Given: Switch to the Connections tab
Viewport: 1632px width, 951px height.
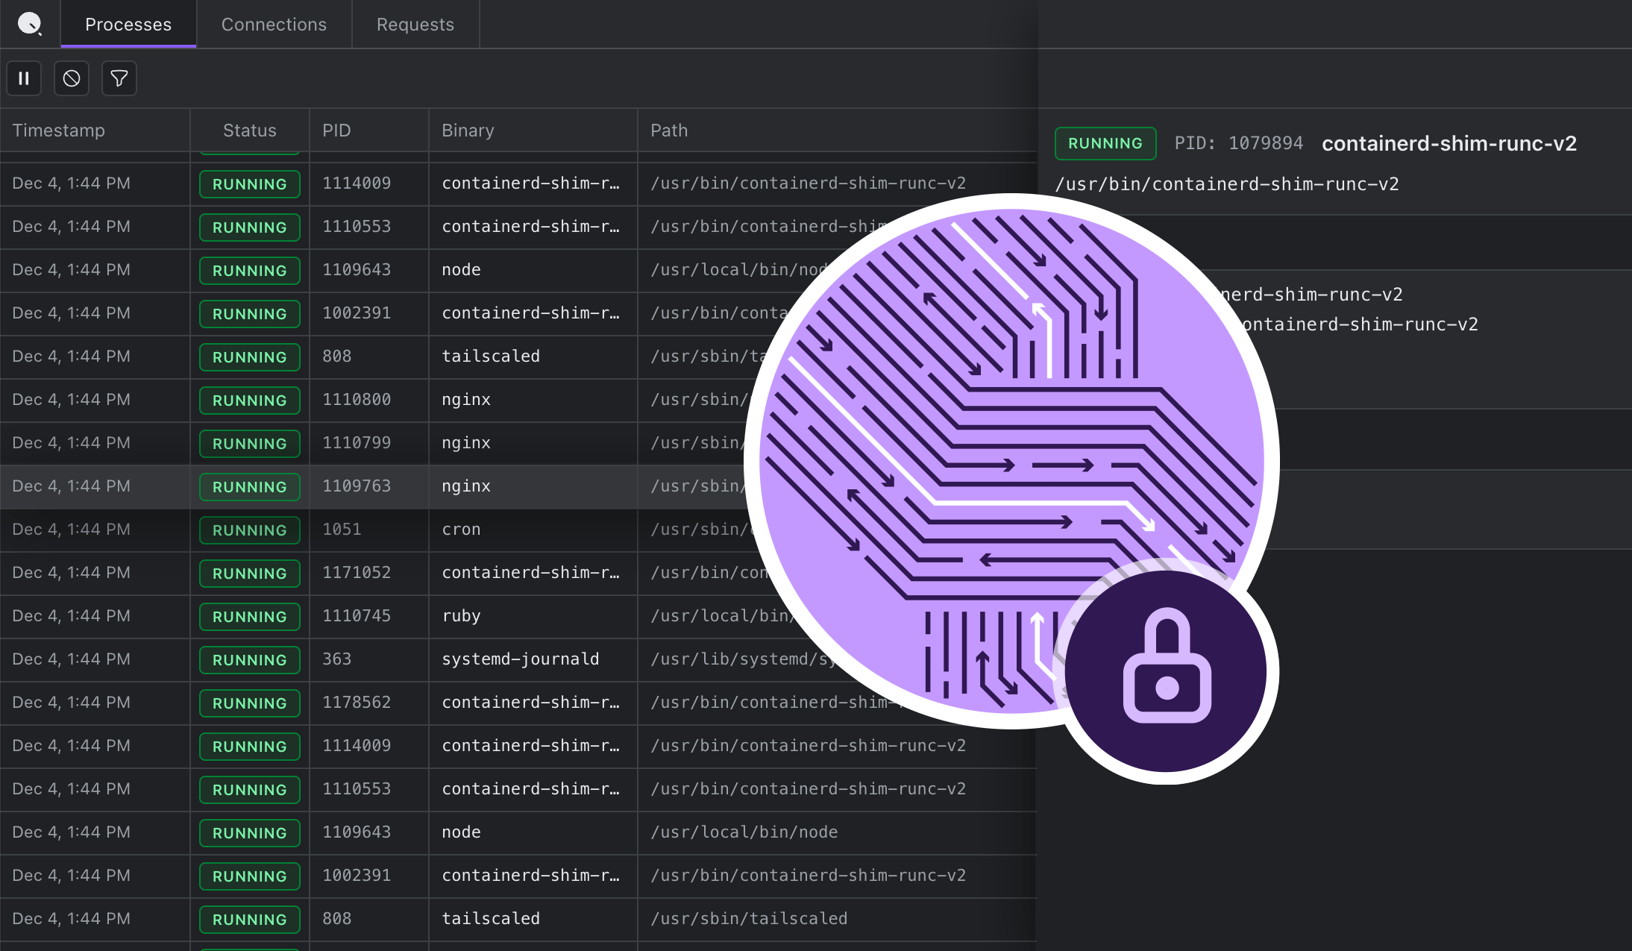Looking at the screenshot, I should [x=273, y=24].
